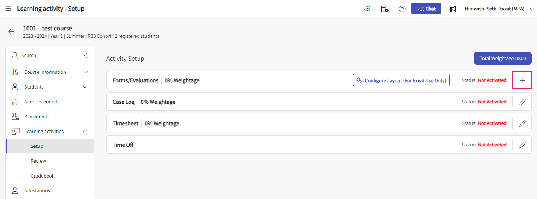The image size is (537, 199).
Task: Open the hamburger navigation menu
Action: (x=8, y=9)
